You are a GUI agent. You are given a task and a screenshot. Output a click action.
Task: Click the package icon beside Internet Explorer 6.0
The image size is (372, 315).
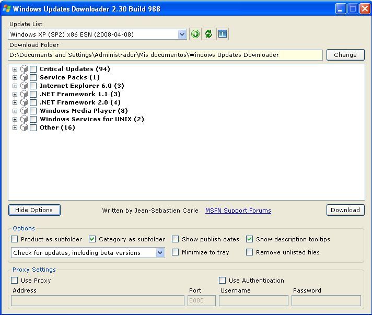click(x=24, y=86)
